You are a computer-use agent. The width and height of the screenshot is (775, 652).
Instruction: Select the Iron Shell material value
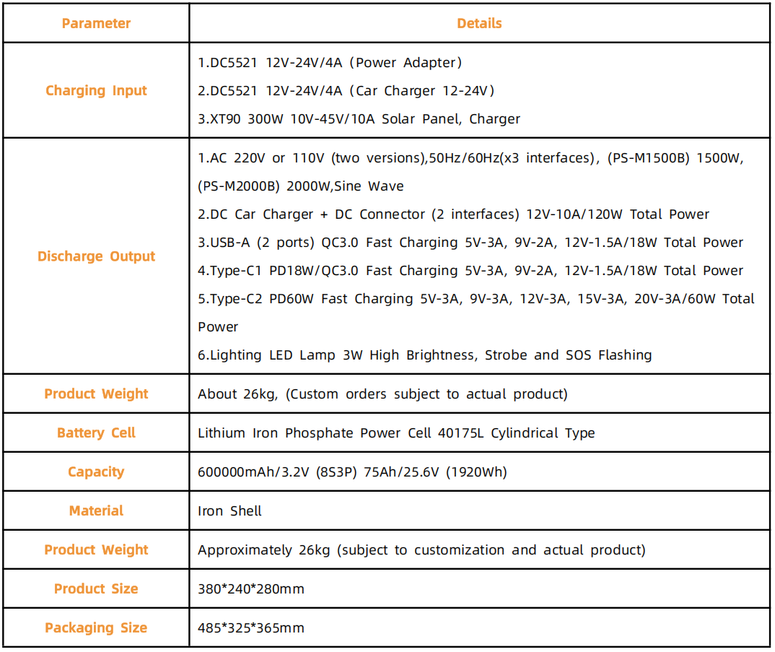pos(229,511)
